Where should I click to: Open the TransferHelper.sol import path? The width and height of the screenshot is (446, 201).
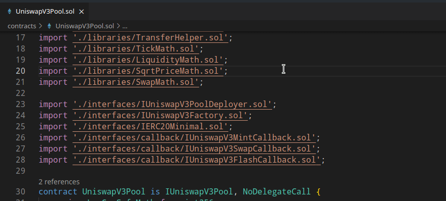151,38
